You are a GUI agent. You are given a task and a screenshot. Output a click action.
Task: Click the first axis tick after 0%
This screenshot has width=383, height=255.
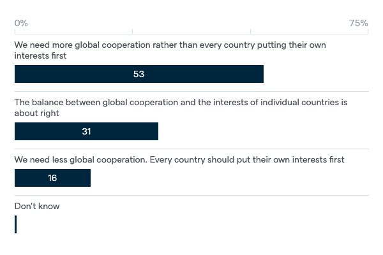pos(132,32)
